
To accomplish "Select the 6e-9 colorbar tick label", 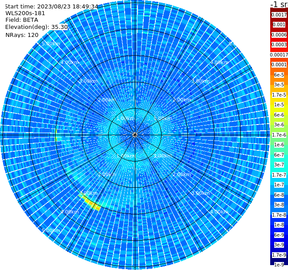I will click(279, 235).
